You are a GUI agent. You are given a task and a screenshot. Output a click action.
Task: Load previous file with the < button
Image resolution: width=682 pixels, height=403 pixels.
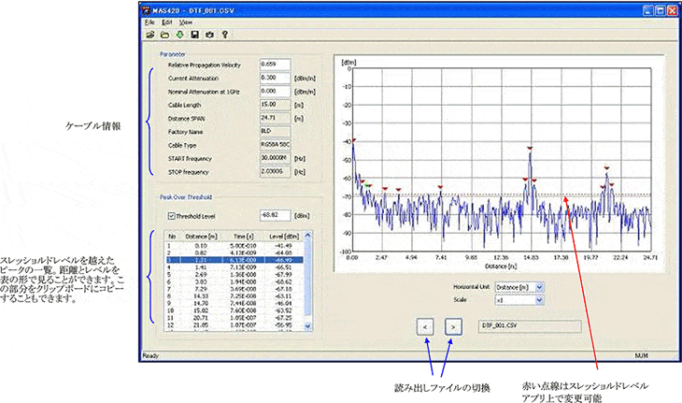pyautogui.click(x=425, y=327)
